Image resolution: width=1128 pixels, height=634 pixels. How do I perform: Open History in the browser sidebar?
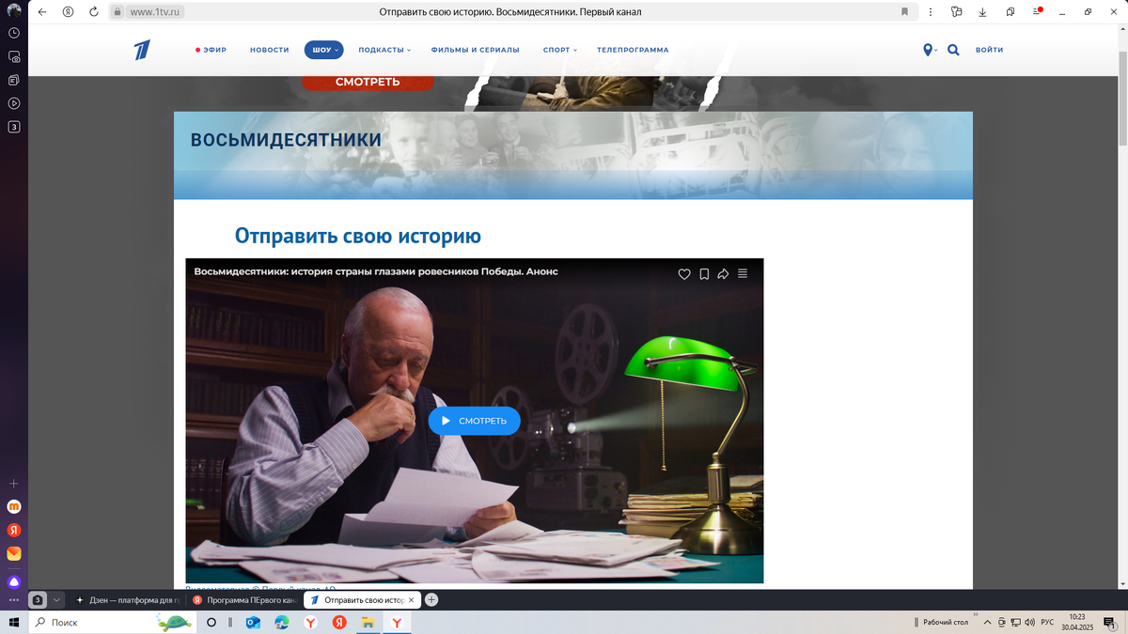(13, 33)
